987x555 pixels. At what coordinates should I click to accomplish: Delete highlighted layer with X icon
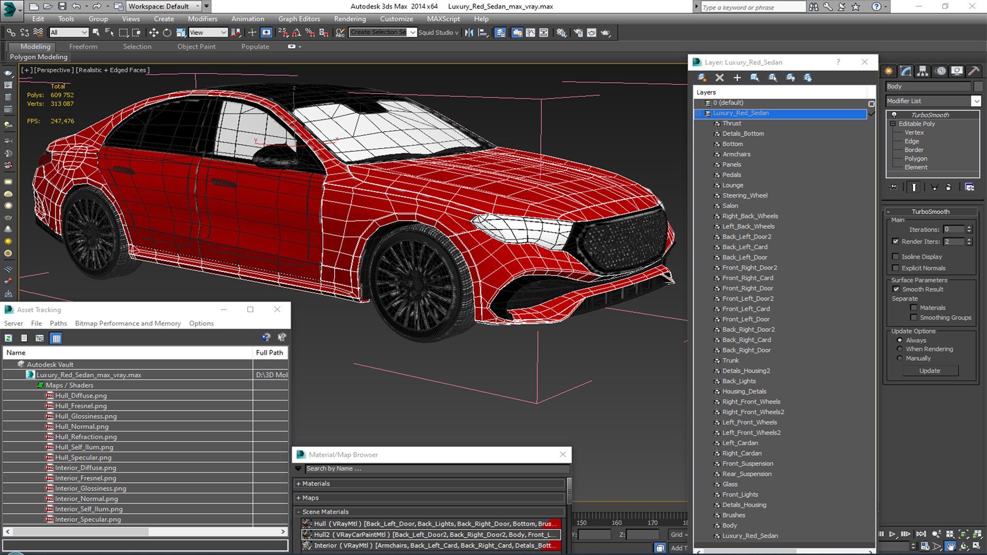(720, 78)
